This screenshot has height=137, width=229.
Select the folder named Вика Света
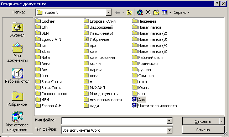[x=49, y=82]
